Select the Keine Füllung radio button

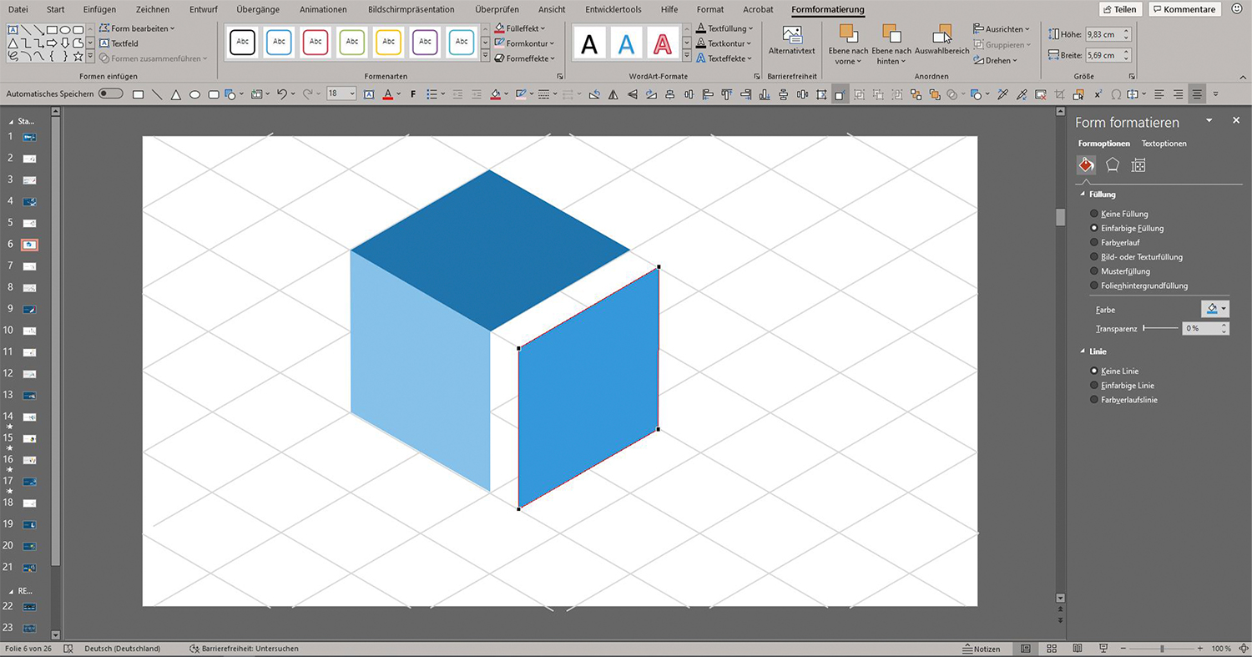pyautogui.click(x=1094, y=215)
